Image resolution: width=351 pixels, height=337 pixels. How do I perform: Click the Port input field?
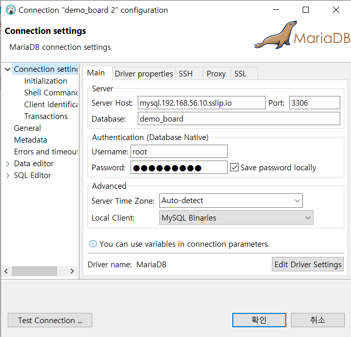315,103
